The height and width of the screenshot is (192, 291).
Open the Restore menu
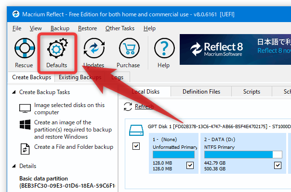point(87,28)
